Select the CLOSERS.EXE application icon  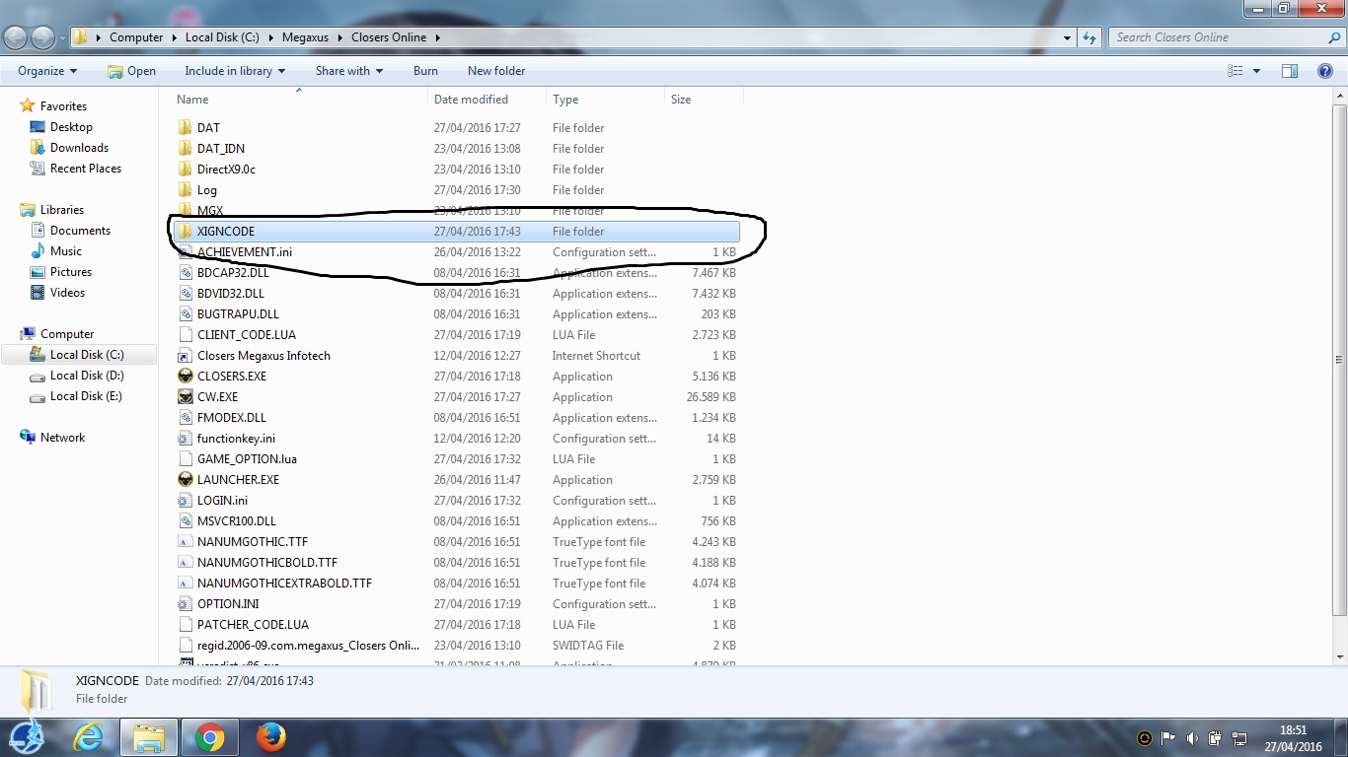pyautogui.click(x=185, y=377)
